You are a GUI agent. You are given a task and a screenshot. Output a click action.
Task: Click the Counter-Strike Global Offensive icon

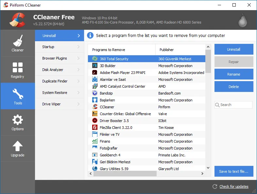pos(95,114)
